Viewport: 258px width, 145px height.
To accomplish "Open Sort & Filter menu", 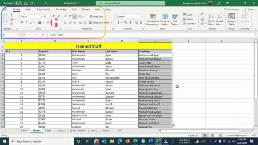I will coord(211,20).
